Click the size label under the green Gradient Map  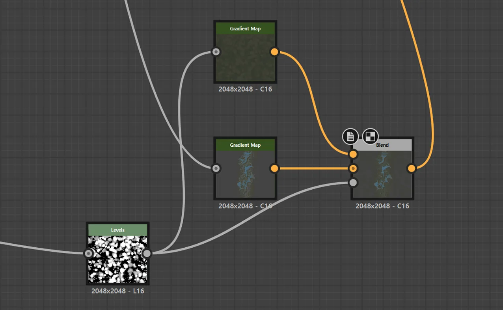point(245,89)
